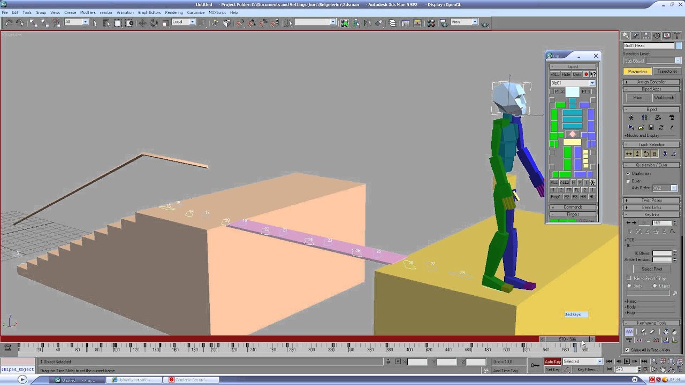Activate the Select and Move tool
The width and height of the screenshot is (685, 385).
point(142,22)
